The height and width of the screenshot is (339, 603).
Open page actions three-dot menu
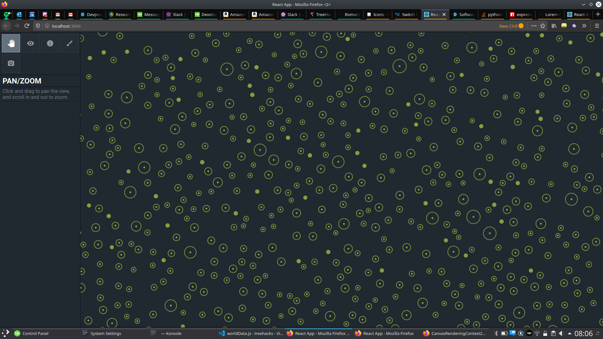point(534,26)
